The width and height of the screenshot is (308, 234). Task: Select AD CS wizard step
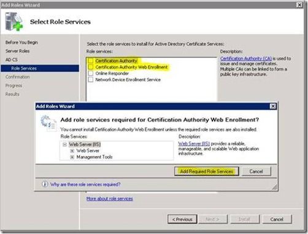coord(12,60)
